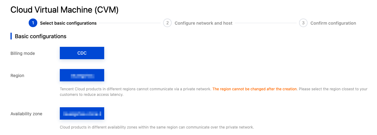Select the blurred Availability zone option button
377x135 pixels.
coord(82,113)
